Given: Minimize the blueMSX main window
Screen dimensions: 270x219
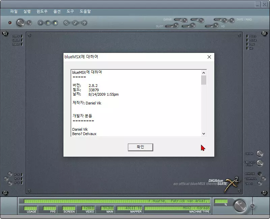Looking at the screenshot, I should pos(258,4).
